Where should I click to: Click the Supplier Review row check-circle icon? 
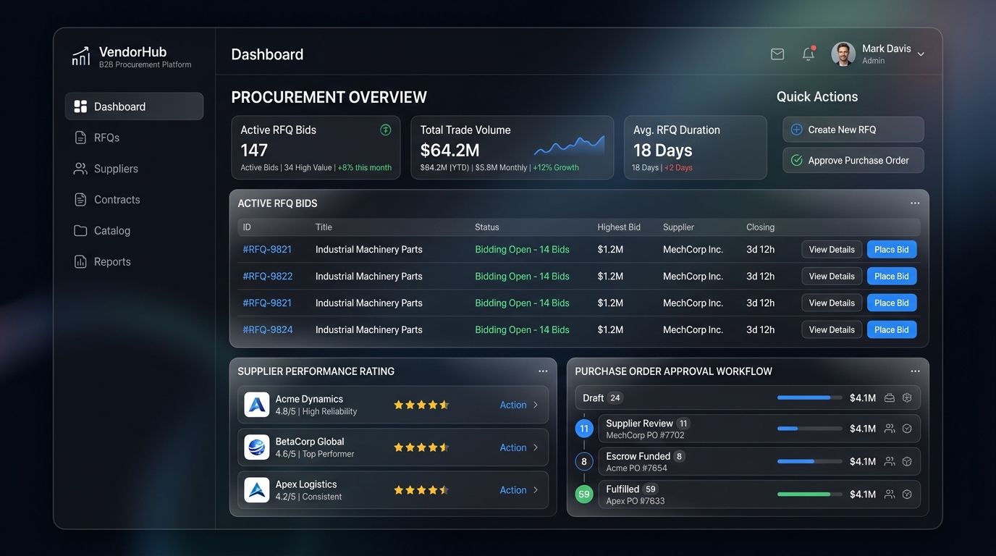tap(907, 429)
